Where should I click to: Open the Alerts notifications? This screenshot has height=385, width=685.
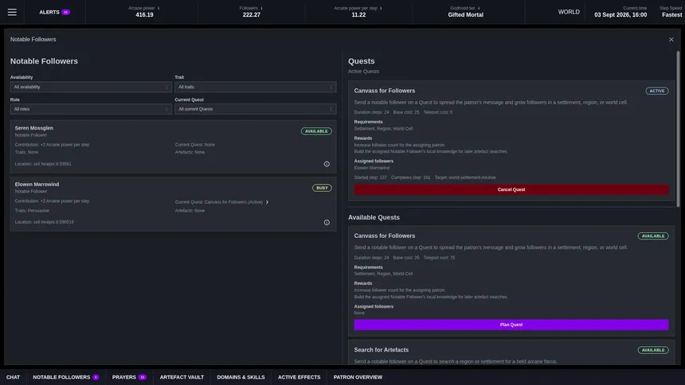point(55,12)
